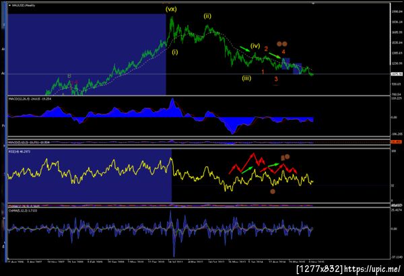404x276 pixels.
Task: Select the yellow (iii) wave label
Action: coord(246,78)
